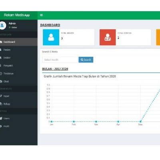Viewport: 160px width, 160px height.
Task: Click the blue Search button
Action: click(x=86, y=60)
